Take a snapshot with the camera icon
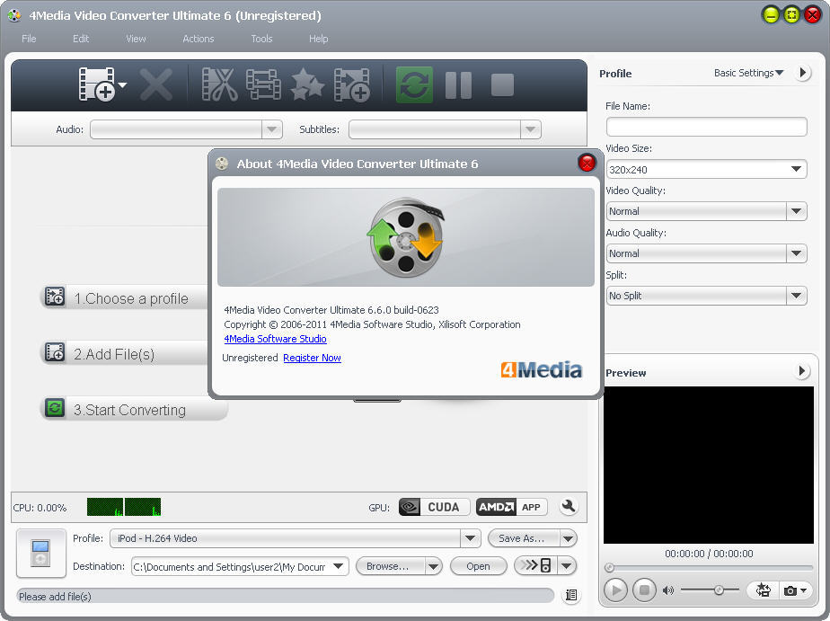830x621 pixels. (x=790, y=590)
